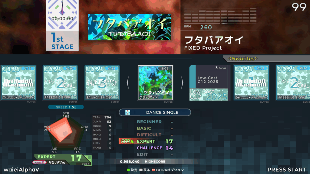The height and width of the screenshot is (174, 310).
Task: Click the stage timer icon showing 00:00.00
Action: (x=62, y=15)
